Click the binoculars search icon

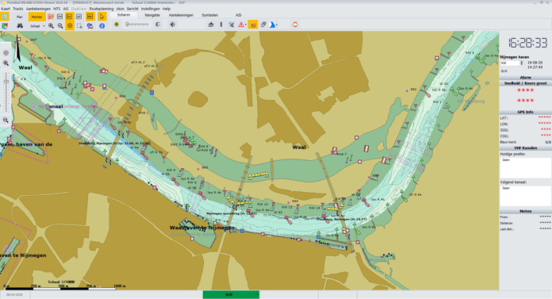point(20,25)
